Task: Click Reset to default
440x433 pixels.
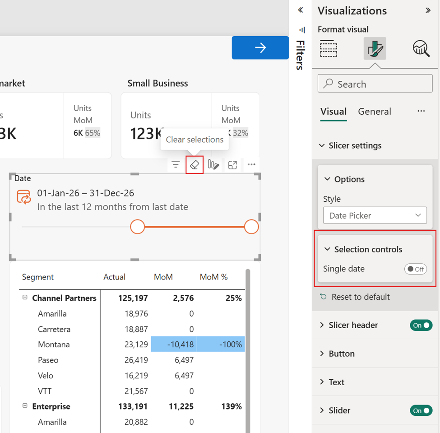Action: [x=360, y=297]
